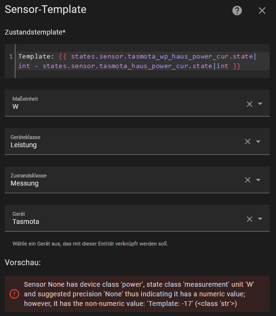This screenshot has width=276, height=316.
Task: Click the non-numeric value error message
Action: pyautogui.click(x=139, y=294)
